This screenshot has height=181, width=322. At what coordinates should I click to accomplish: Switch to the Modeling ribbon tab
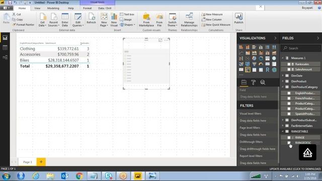point(53,8)
